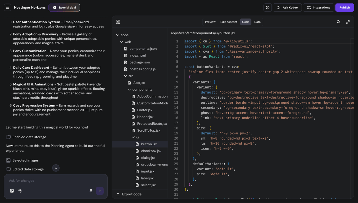Collapse the ui folder
Viewport: 358px width, 203px height.
click(x=134, y=137)
